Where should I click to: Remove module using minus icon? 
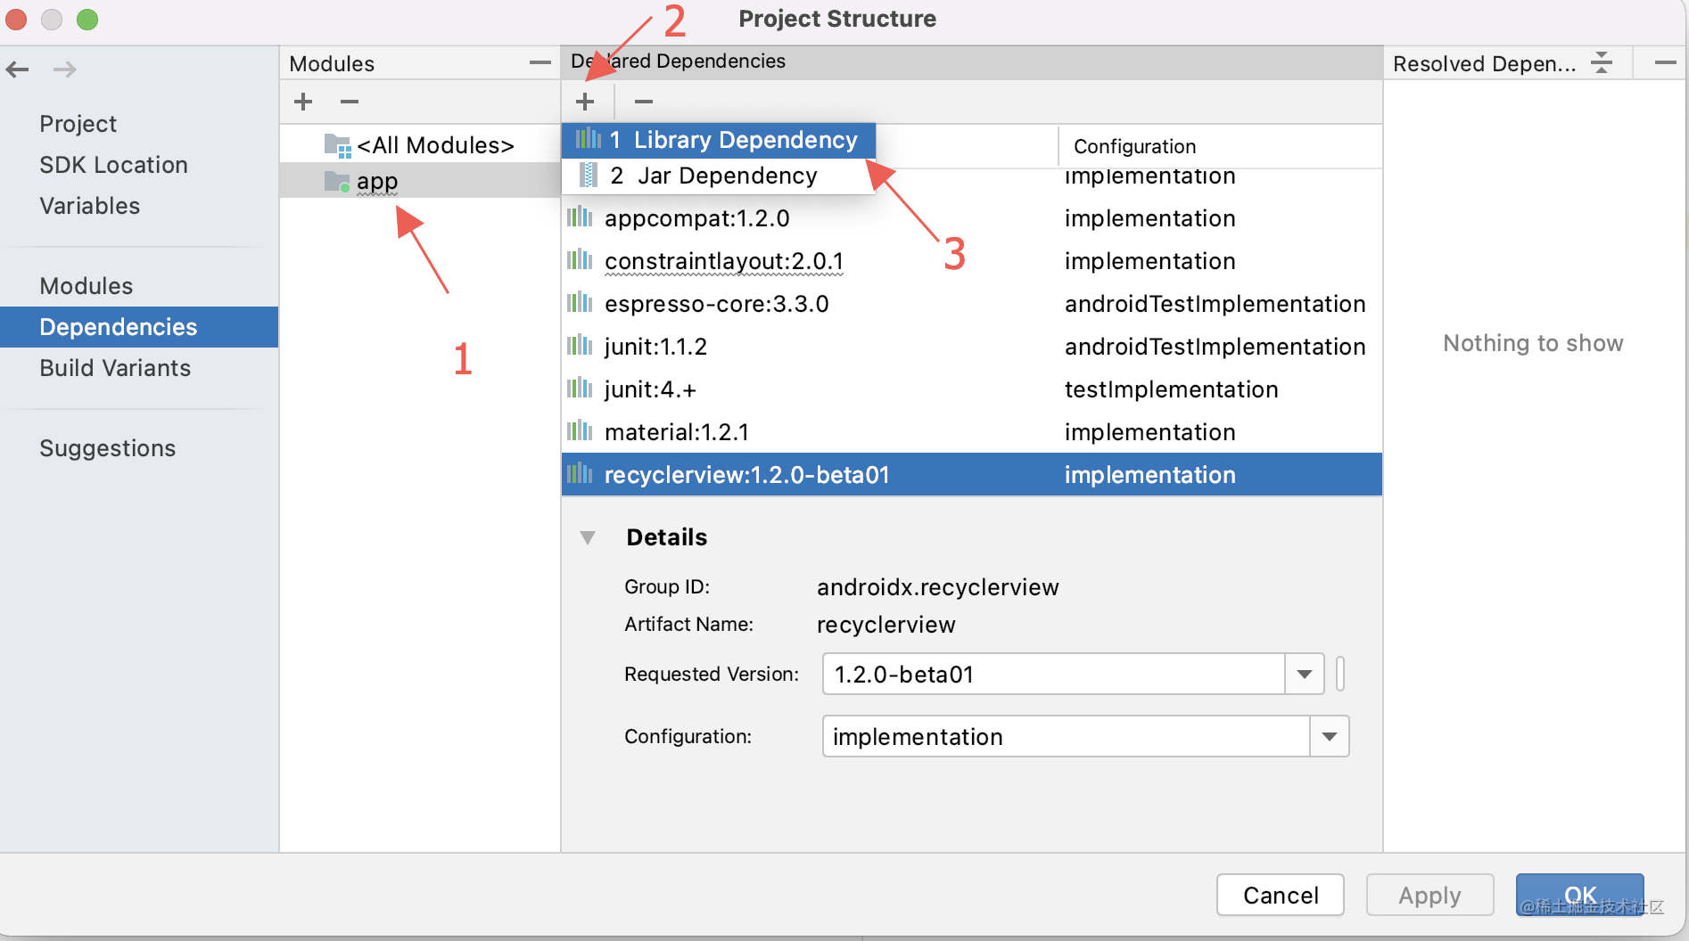pos(350,102)
